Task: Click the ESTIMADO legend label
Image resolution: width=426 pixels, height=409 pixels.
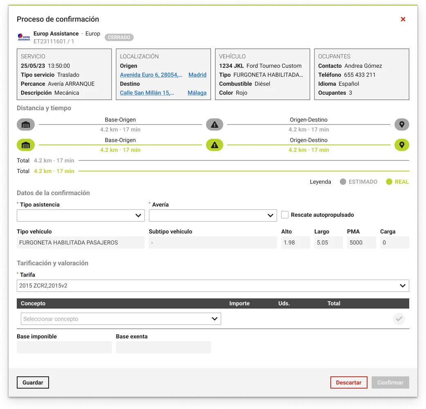Action: point(363,182)
